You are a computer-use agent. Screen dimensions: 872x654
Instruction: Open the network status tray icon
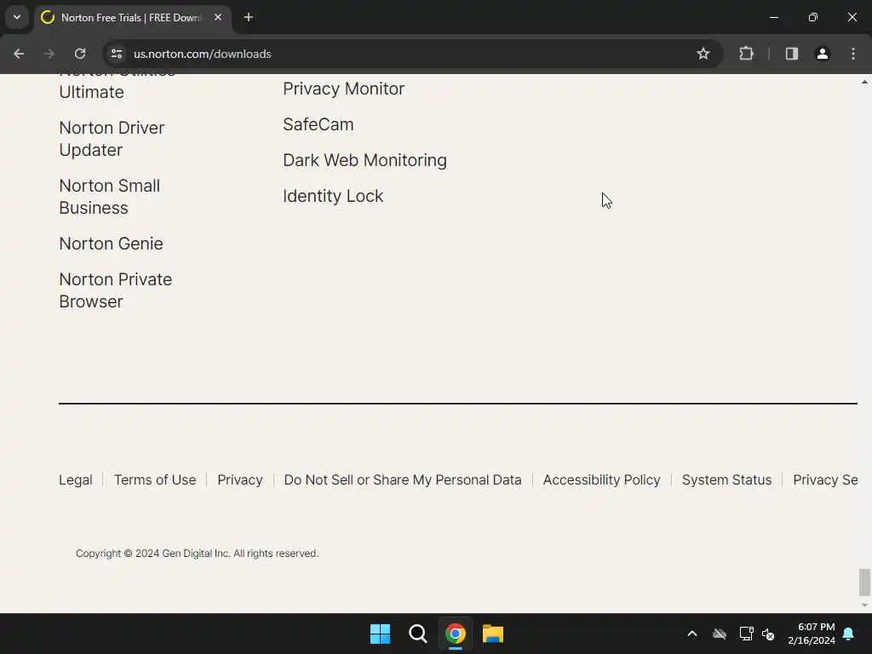746,634
